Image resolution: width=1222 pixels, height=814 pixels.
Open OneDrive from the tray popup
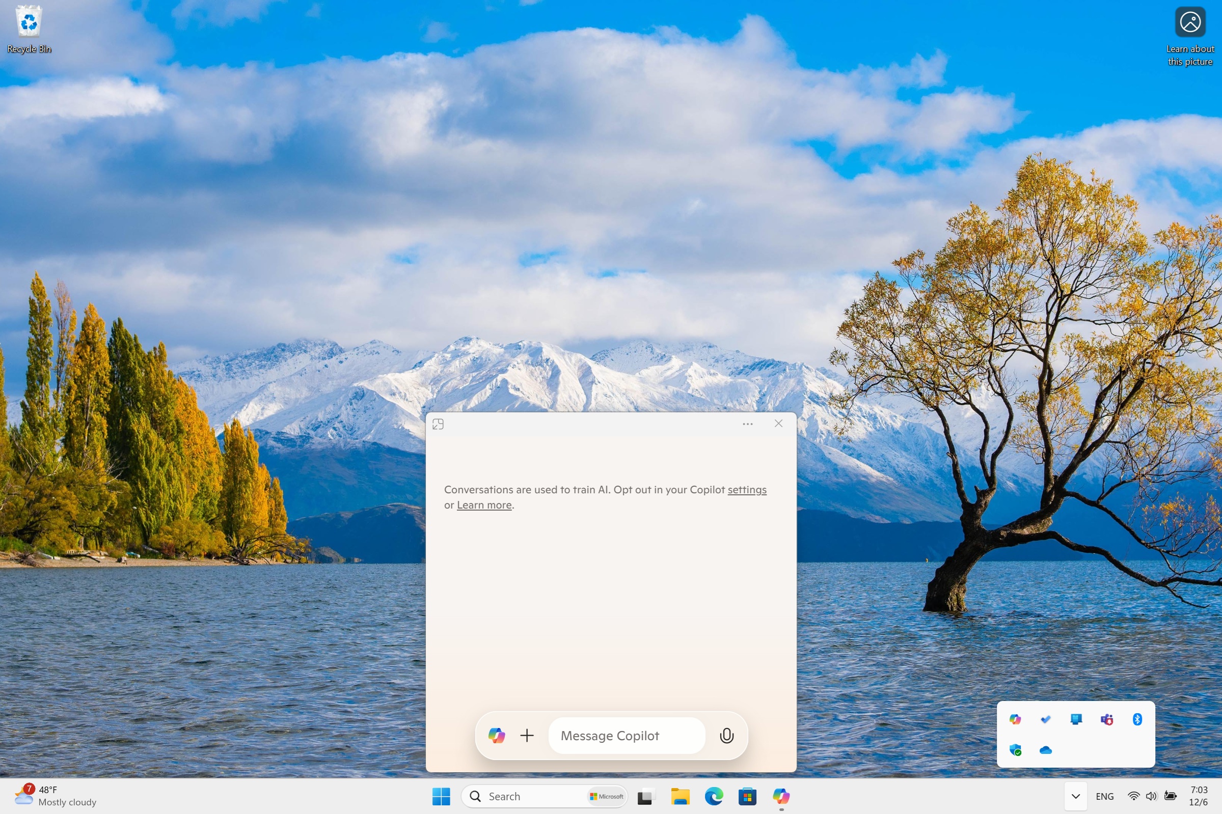(x=1045, y=750)
